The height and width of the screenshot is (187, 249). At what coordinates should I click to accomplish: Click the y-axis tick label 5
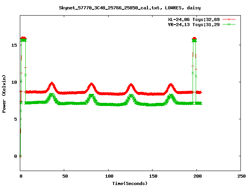coord(16,119)
